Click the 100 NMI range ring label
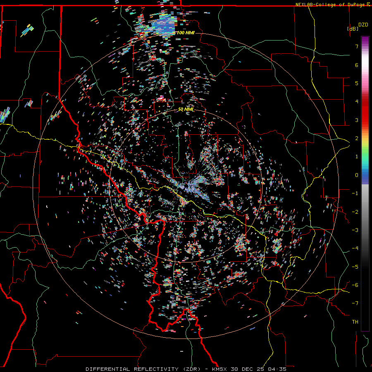 click(x=186, y=33)
